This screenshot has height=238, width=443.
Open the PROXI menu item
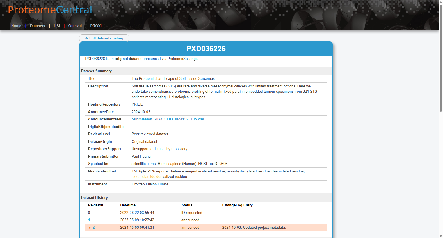[x=96, y=26]
